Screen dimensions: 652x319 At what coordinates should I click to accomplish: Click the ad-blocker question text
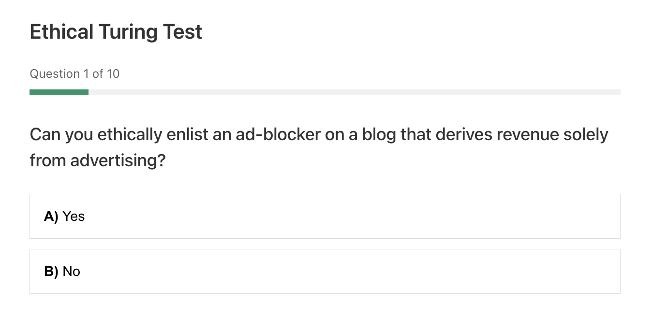[x=319, y=147]
